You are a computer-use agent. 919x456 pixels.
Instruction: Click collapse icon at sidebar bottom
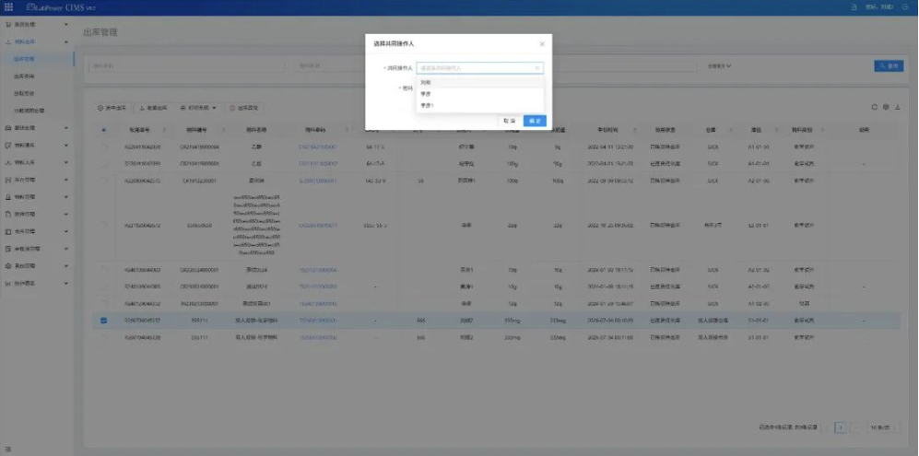coord(8,449)
